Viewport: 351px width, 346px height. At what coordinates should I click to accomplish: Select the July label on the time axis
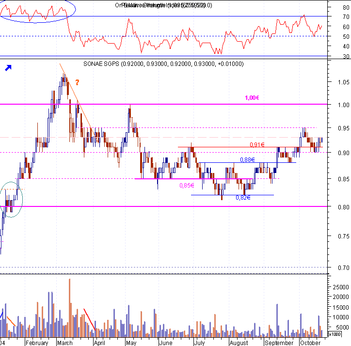[x=199, y=343]
